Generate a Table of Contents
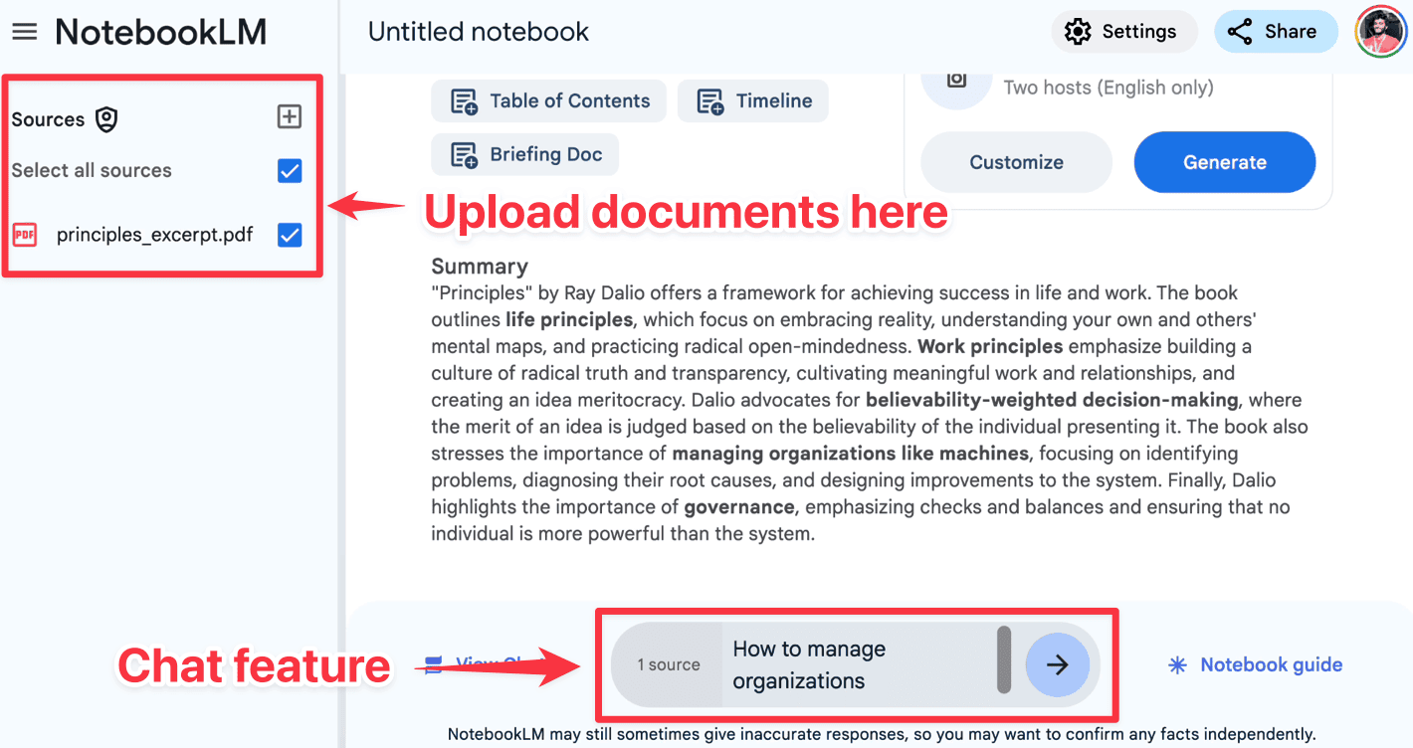 pyautogui.click(x=549, y=101)
